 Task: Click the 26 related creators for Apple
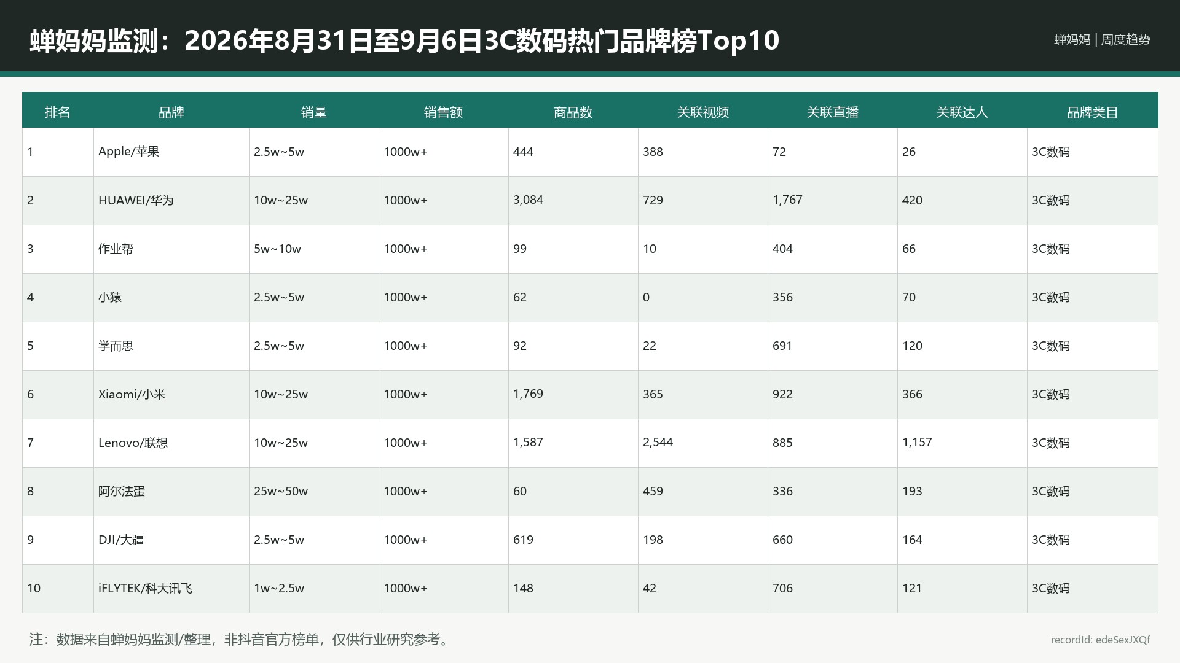[909, 152]
